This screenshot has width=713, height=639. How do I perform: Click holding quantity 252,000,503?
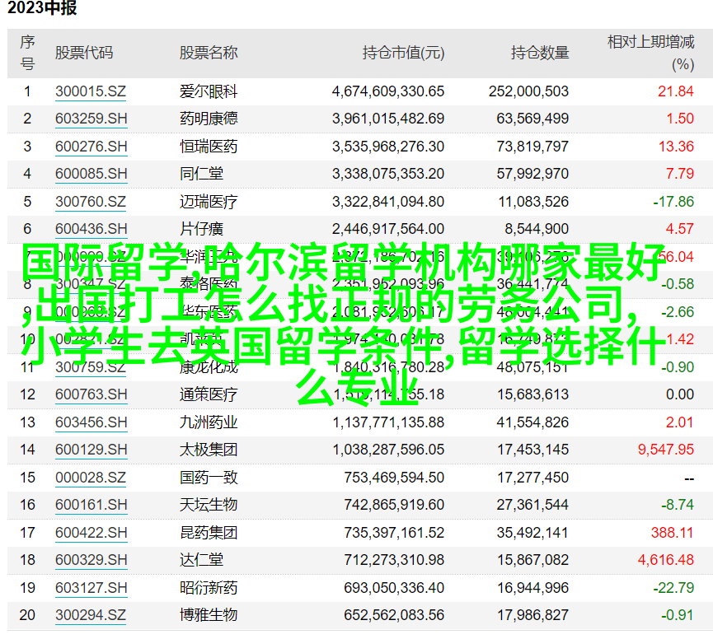click(x=529, y=91)
